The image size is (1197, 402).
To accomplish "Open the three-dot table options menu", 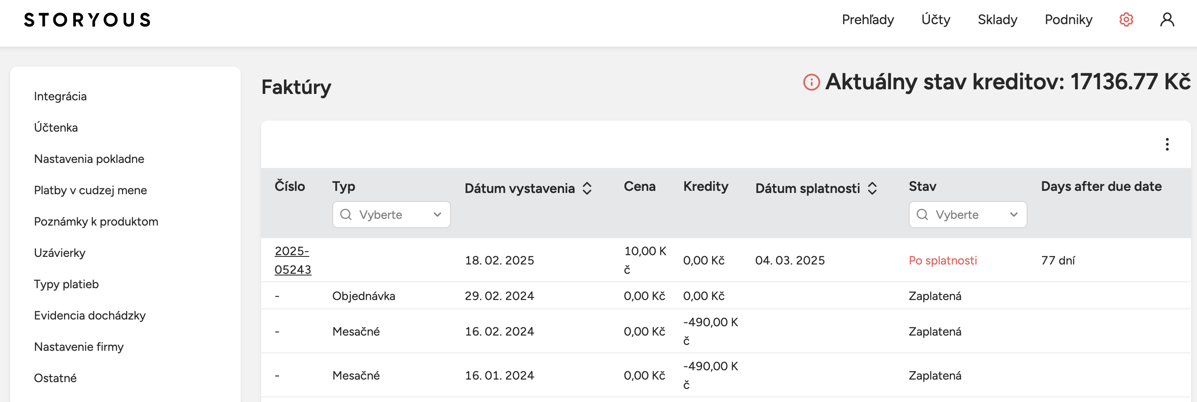I will pyautogui.click(x=1167, y=145).
